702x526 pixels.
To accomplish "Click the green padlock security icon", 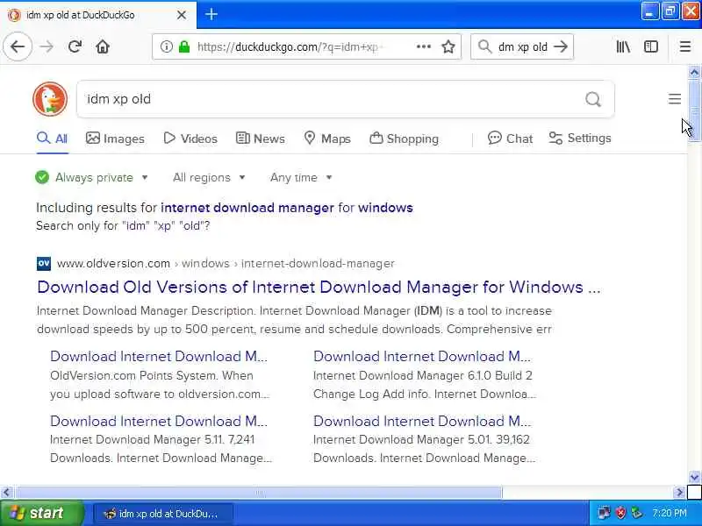I will point(184,46).
